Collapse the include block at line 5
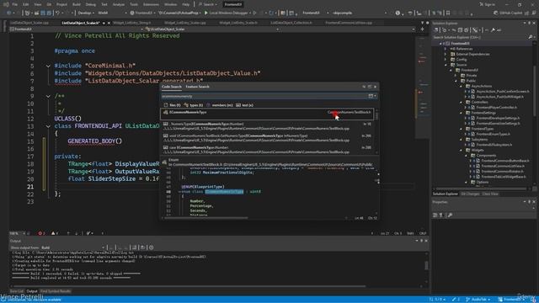539x303 pixels. (48, 66)
